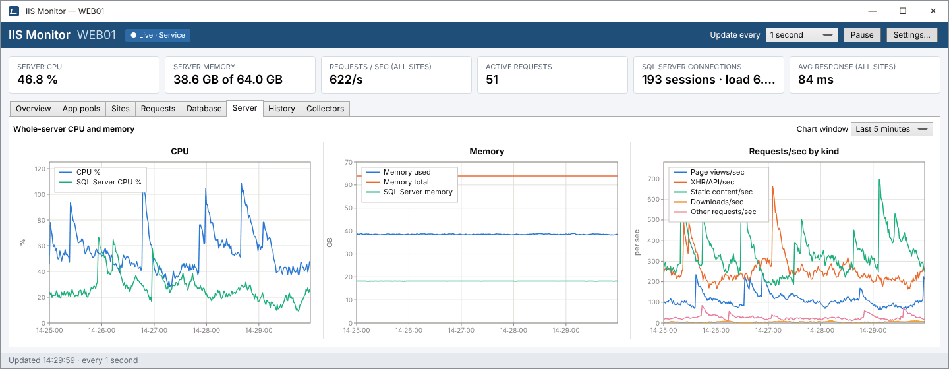
Task: Click the Static content/sec legend entry
Action: 712,192
